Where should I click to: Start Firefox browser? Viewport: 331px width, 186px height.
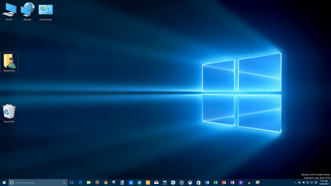click(x=97, y=183)
